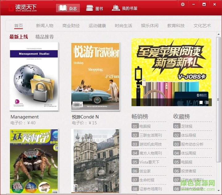This screenshot has width=222, height=195.
Task: Open 投资者报 in favorites list
Action: (189, 171)
